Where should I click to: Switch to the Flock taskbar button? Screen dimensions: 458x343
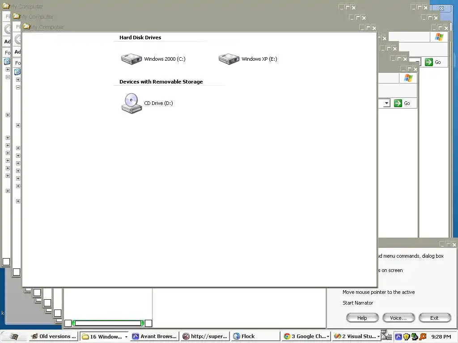point(255,336)
